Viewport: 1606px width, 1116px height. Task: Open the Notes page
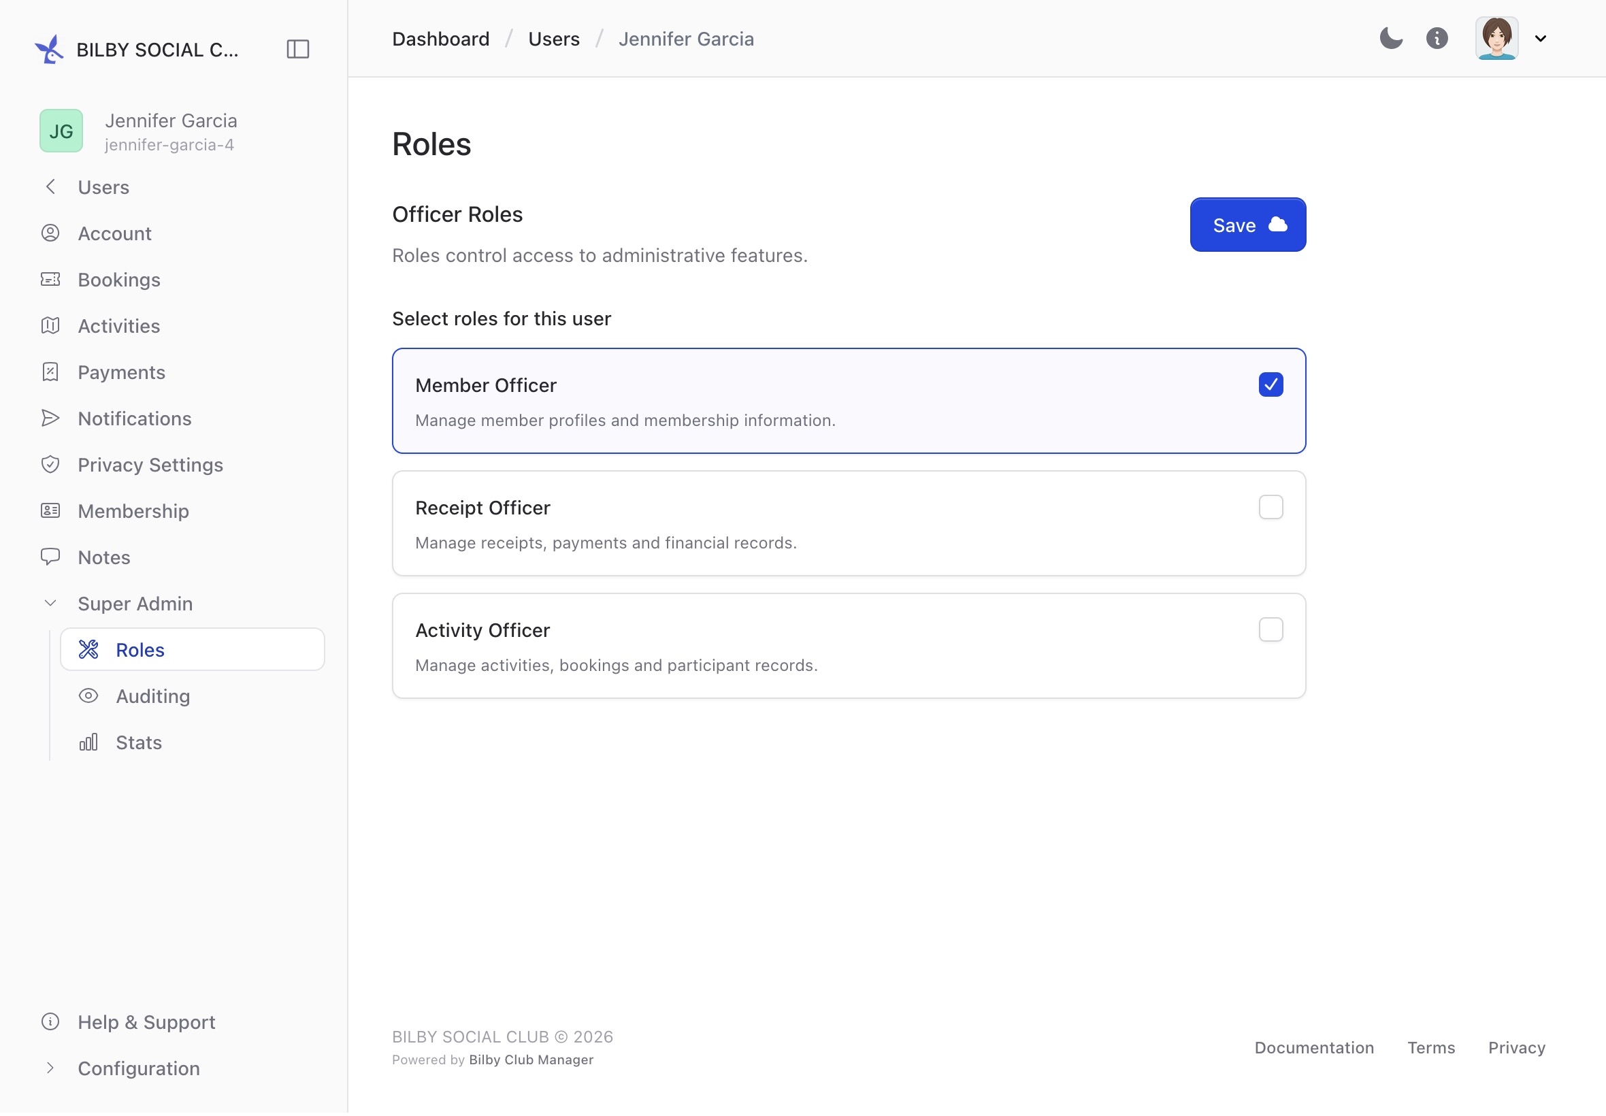104,557
